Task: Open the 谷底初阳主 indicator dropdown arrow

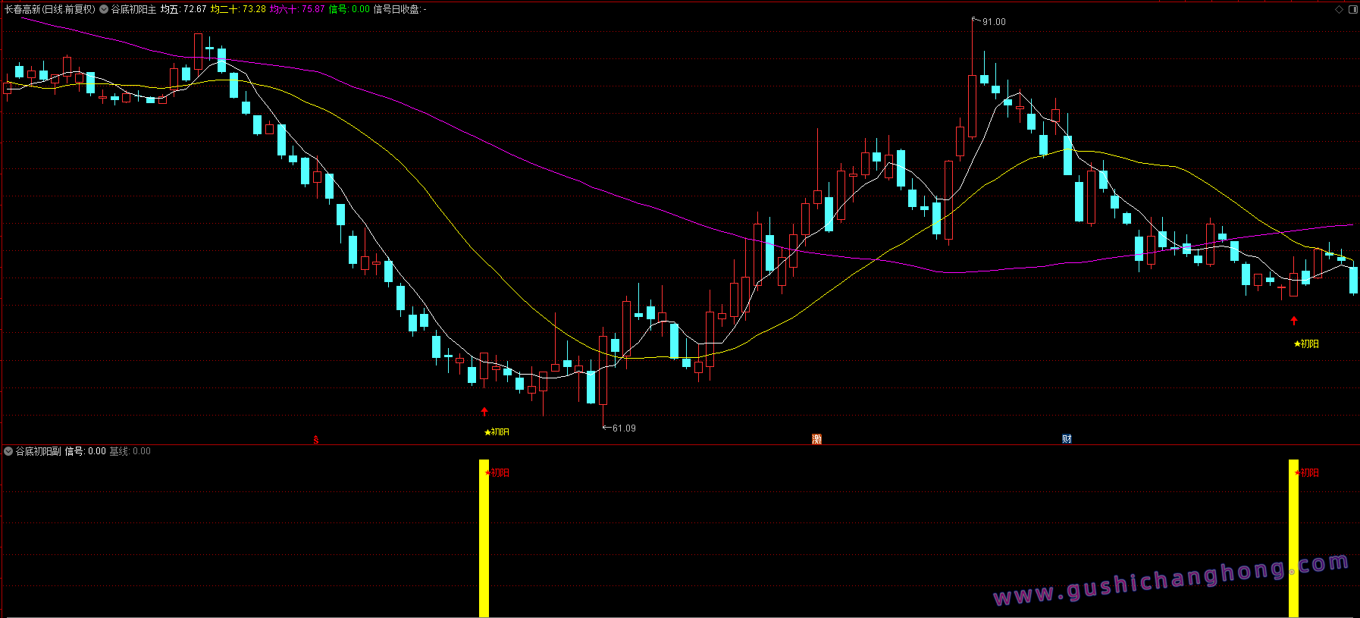Action: pos(104,10)
